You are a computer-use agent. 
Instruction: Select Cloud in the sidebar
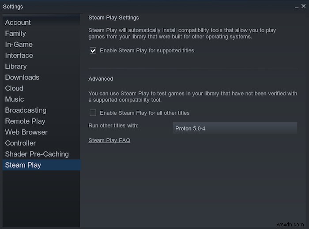click(x=14, y=88)
